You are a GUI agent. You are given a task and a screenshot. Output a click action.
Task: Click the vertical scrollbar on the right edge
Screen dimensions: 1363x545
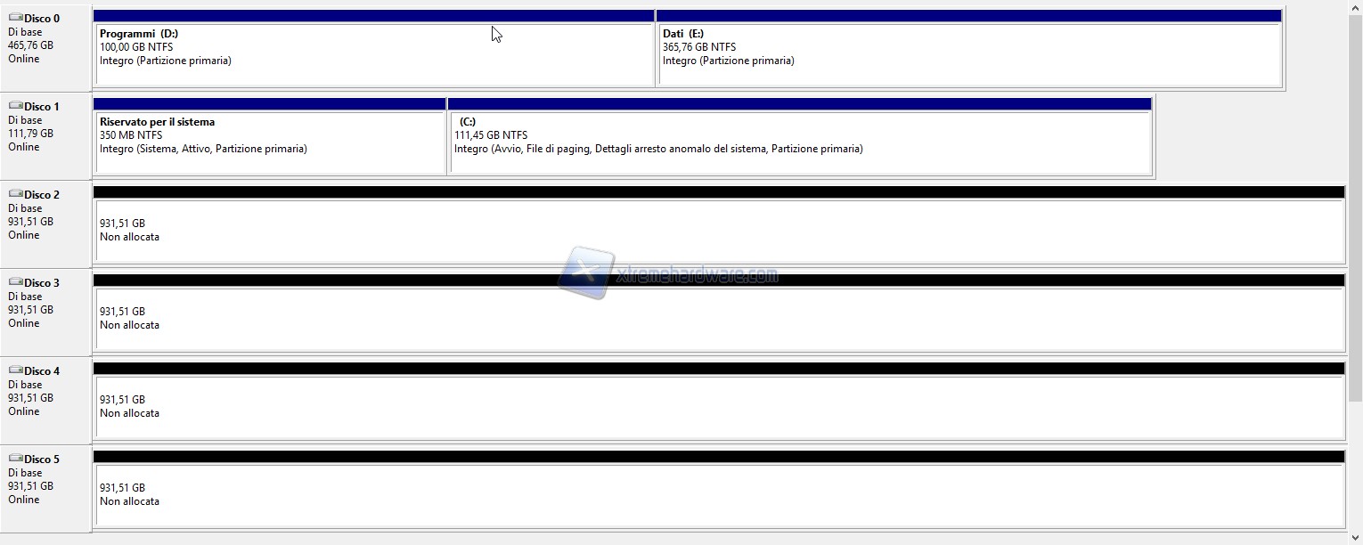[1356, 205]
